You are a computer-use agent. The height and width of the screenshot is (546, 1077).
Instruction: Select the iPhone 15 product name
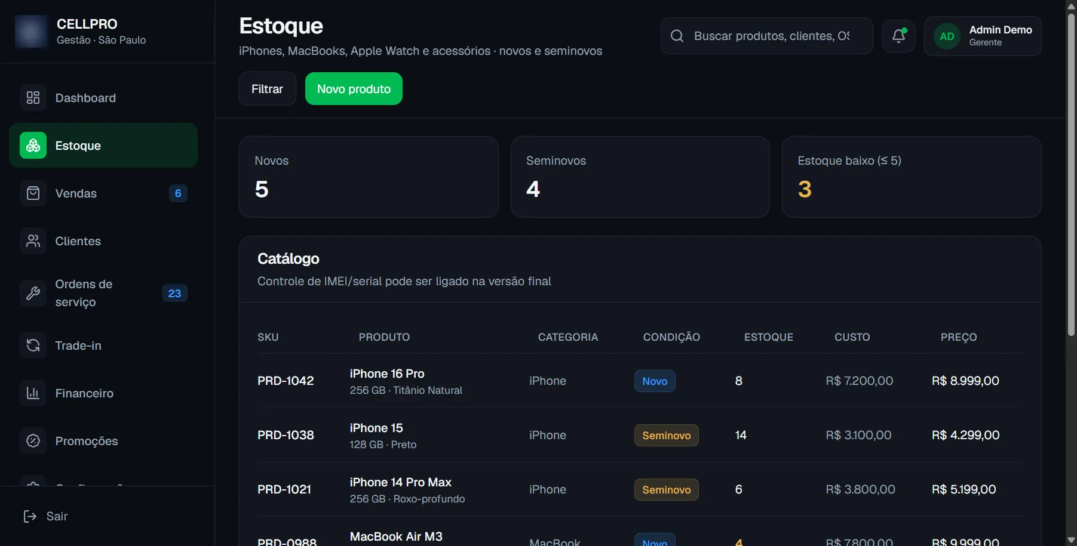[x=376, y=428]
